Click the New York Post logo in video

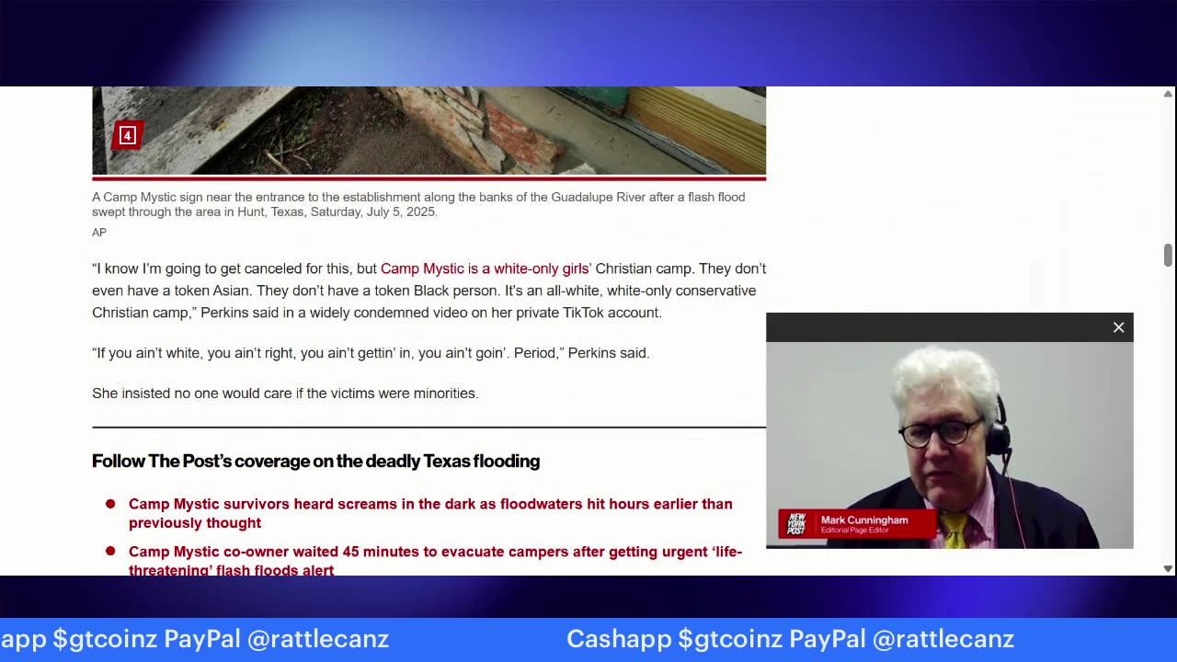[x=796, y=525]
